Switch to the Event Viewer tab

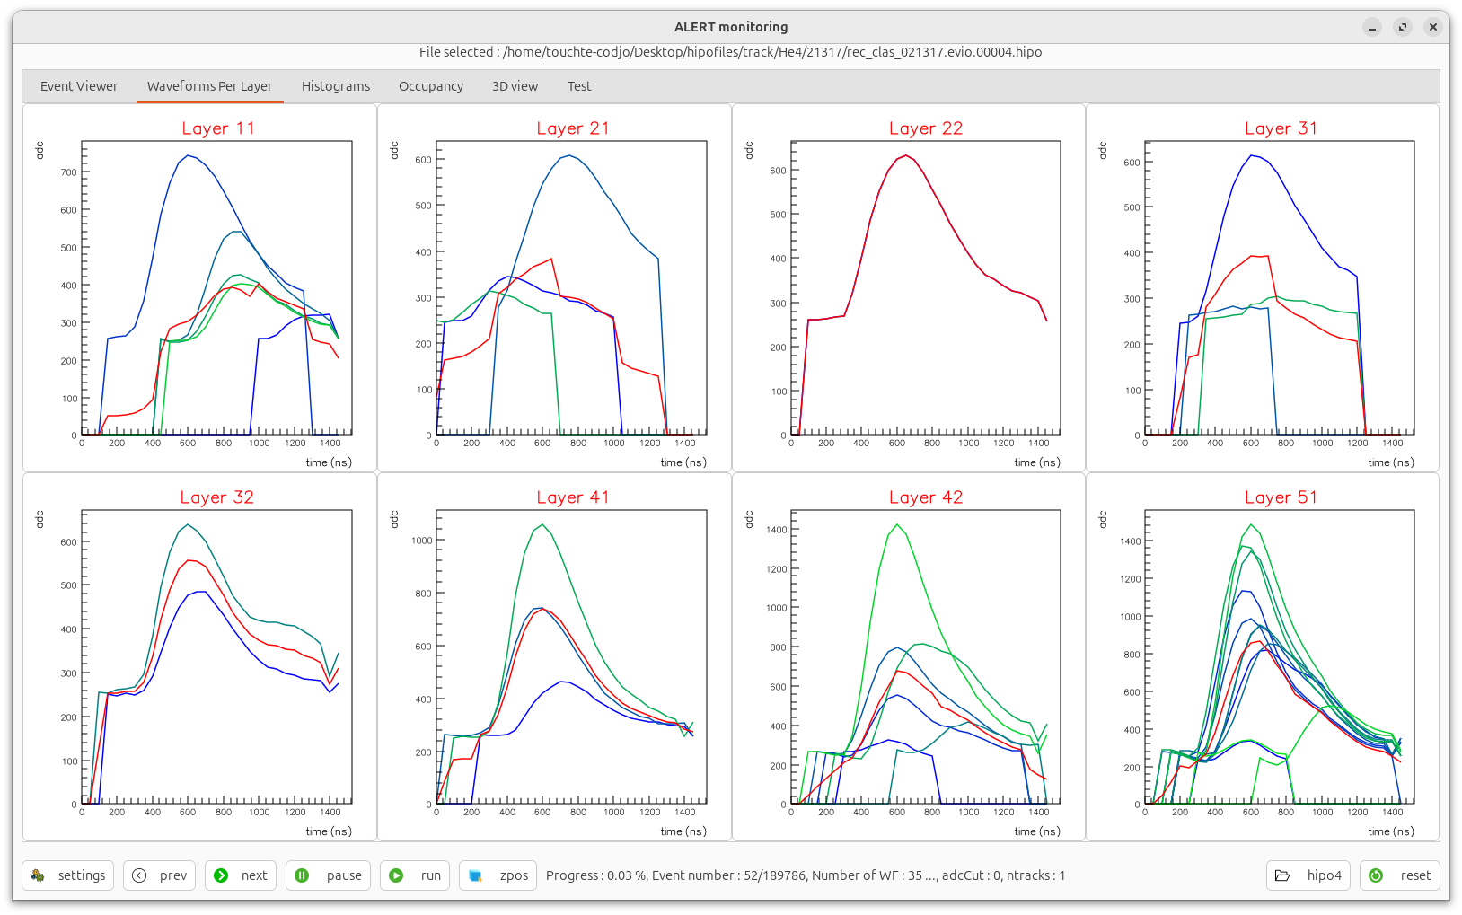(79, 86)
